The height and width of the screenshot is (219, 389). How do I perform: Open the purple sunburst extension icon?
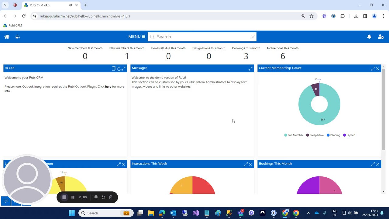pos(324,16)
